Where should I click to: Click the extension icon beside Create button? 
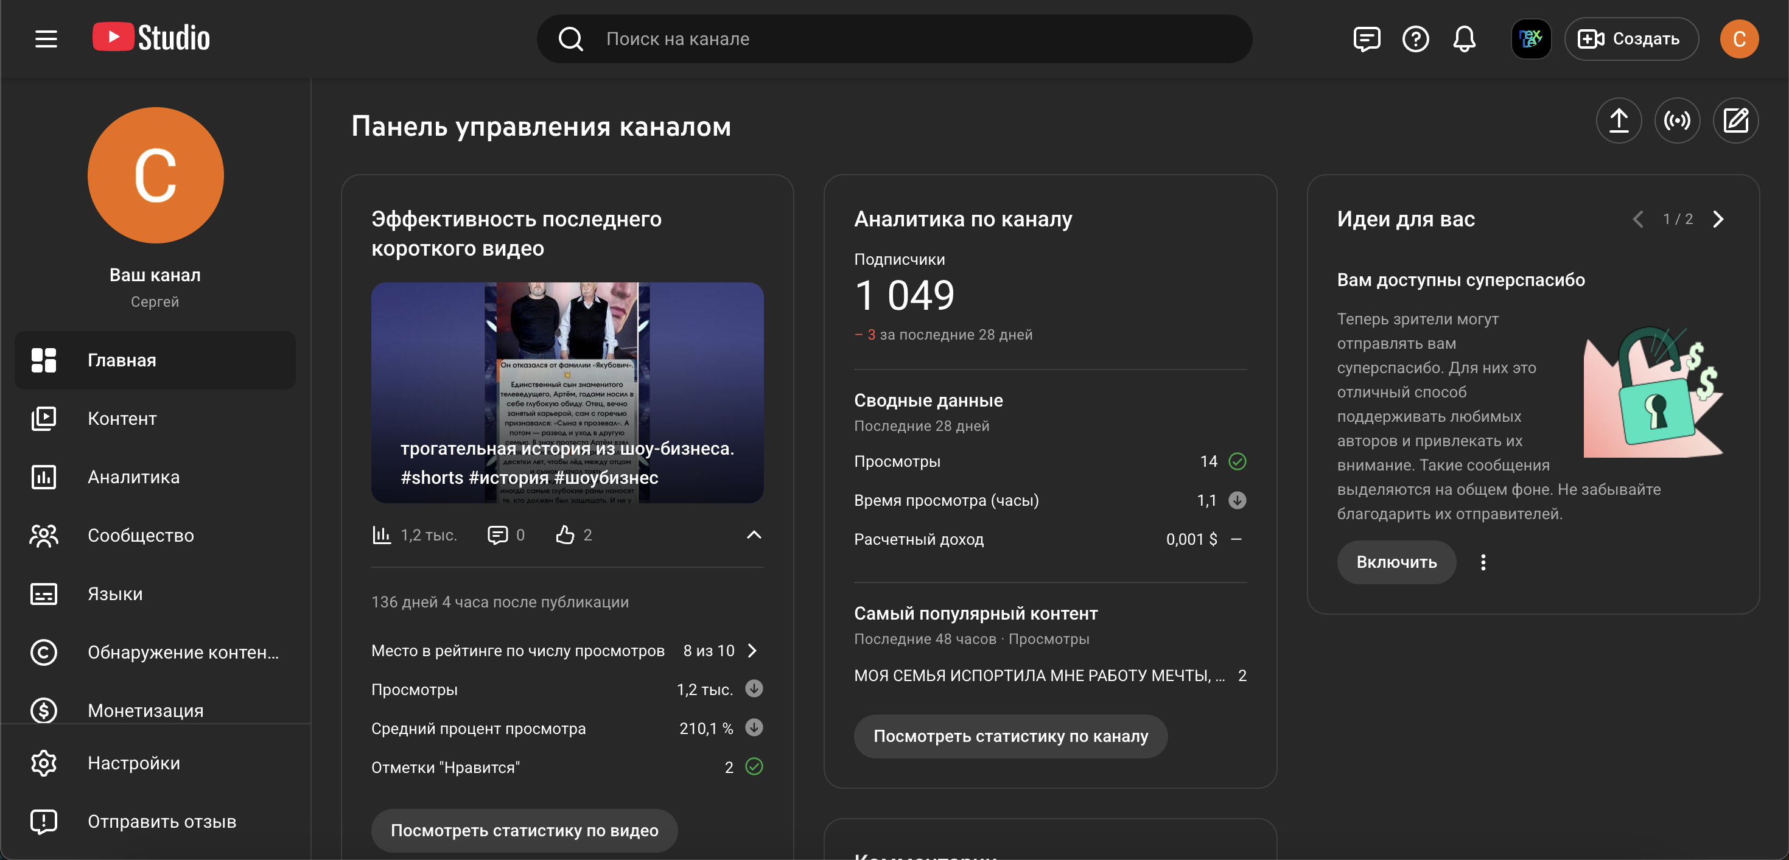click(x=1531, y=39)
